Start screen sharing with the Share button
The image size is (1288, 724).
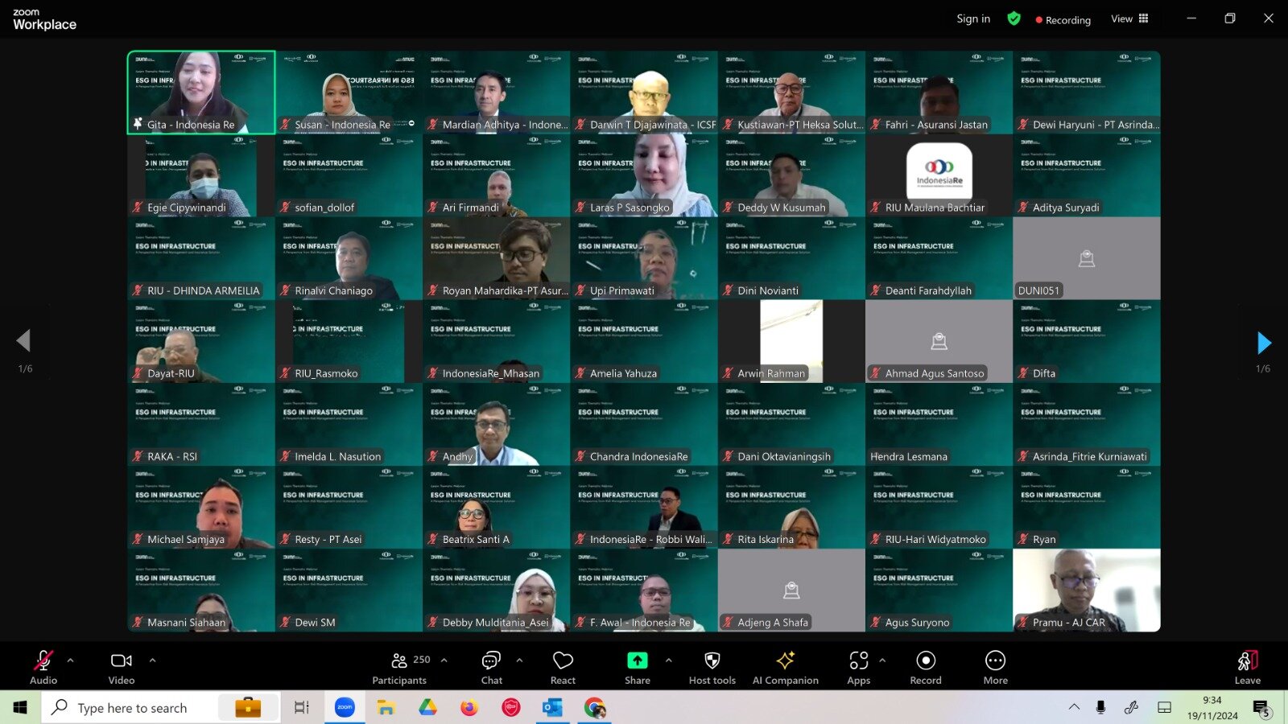[x=638, y=667]
